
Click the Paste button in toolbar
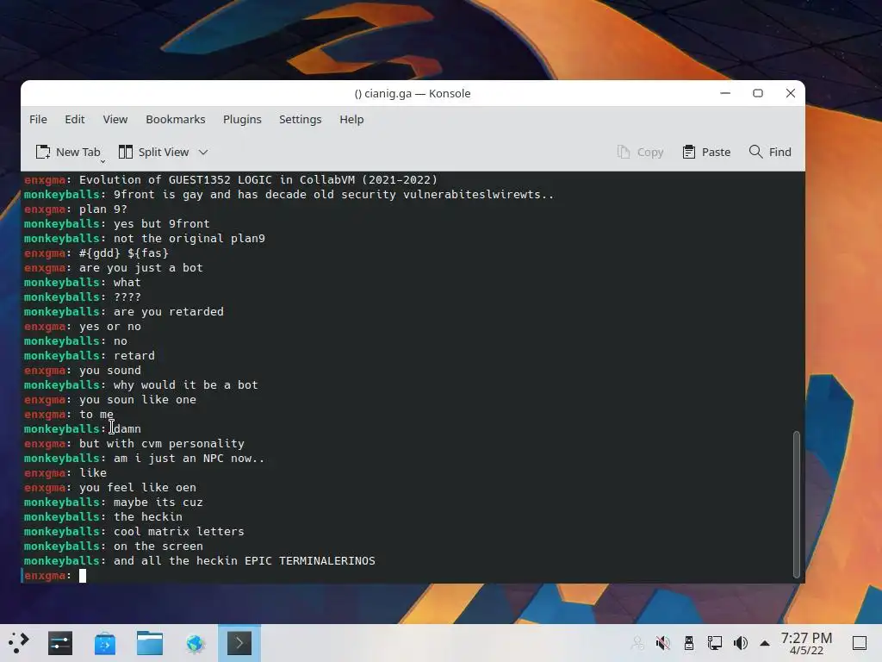pyautogui.click(x=706, y=152)
